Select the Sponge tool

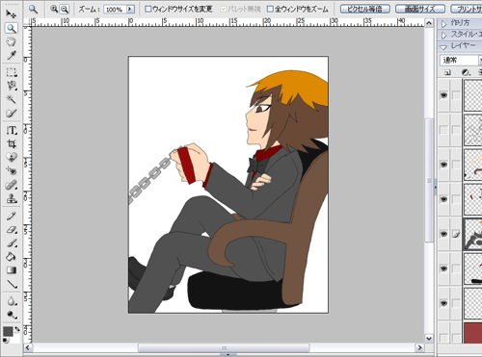click(x=12, y=315)
